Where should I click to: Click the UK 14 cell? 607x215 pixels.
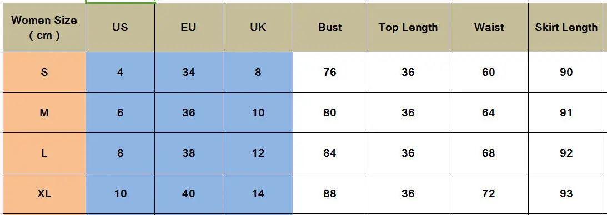[x=258, y=193]
